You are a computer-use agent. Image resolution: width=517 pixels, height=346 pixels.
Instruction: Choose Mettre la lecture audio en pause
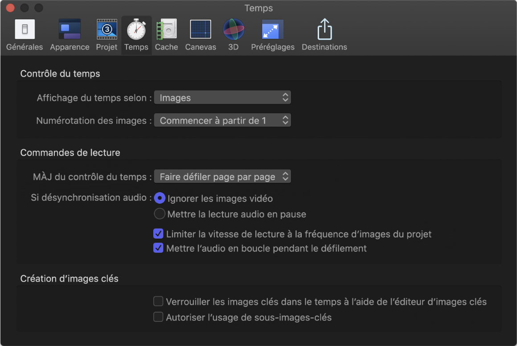pos(160,214)
